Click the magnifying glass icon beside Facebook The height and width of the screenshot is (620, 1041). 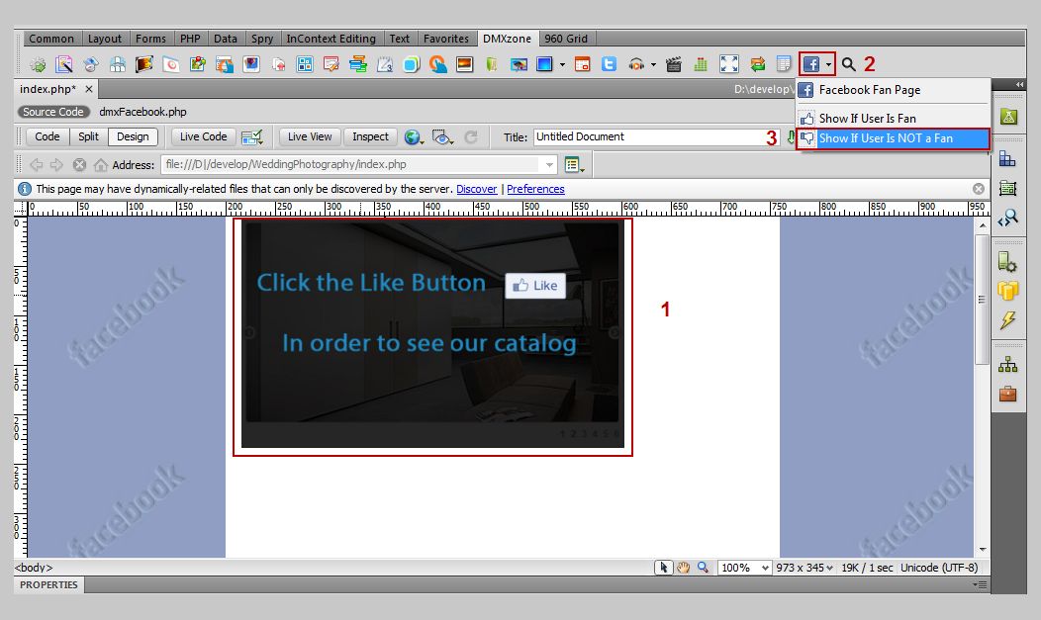pos(848,64)
